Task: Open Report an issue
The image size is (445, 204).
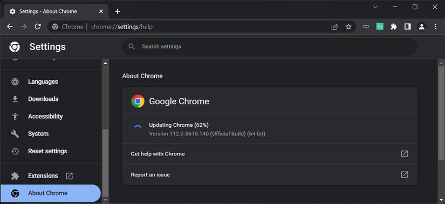Action: (x=270, y=175)
